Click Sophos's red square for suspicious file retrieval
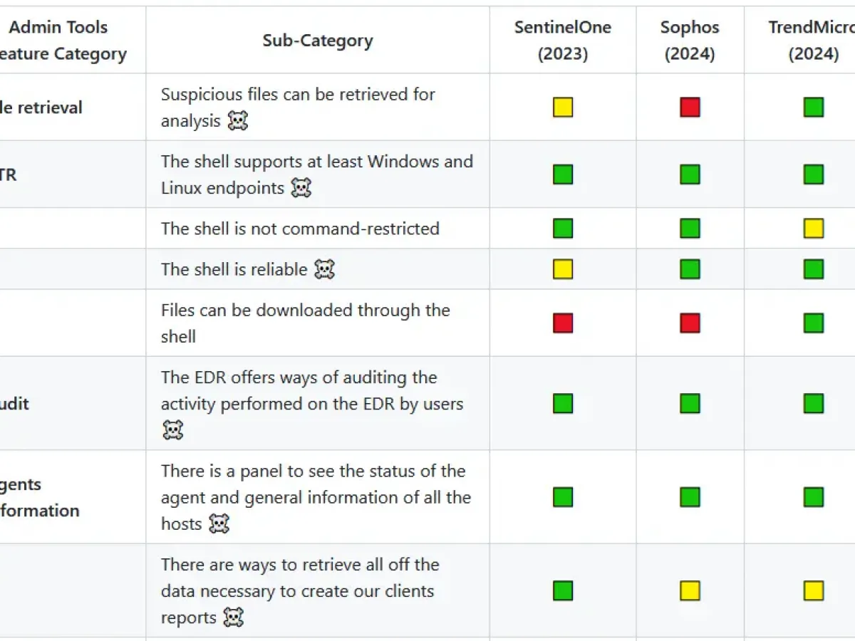The width and height of the screenshot is (855, 641). 690,108
